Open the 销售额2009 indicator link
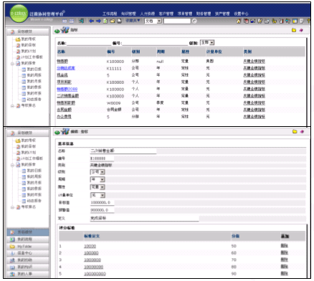 coord(67,89)
